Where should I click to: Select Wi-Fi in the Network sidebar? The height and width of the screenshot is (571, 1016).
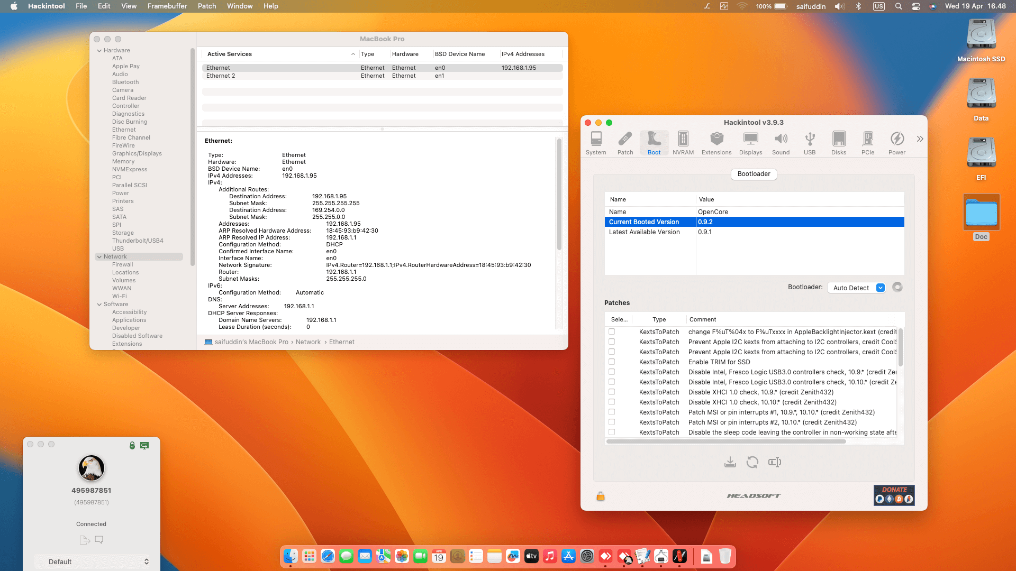(119, 296)
